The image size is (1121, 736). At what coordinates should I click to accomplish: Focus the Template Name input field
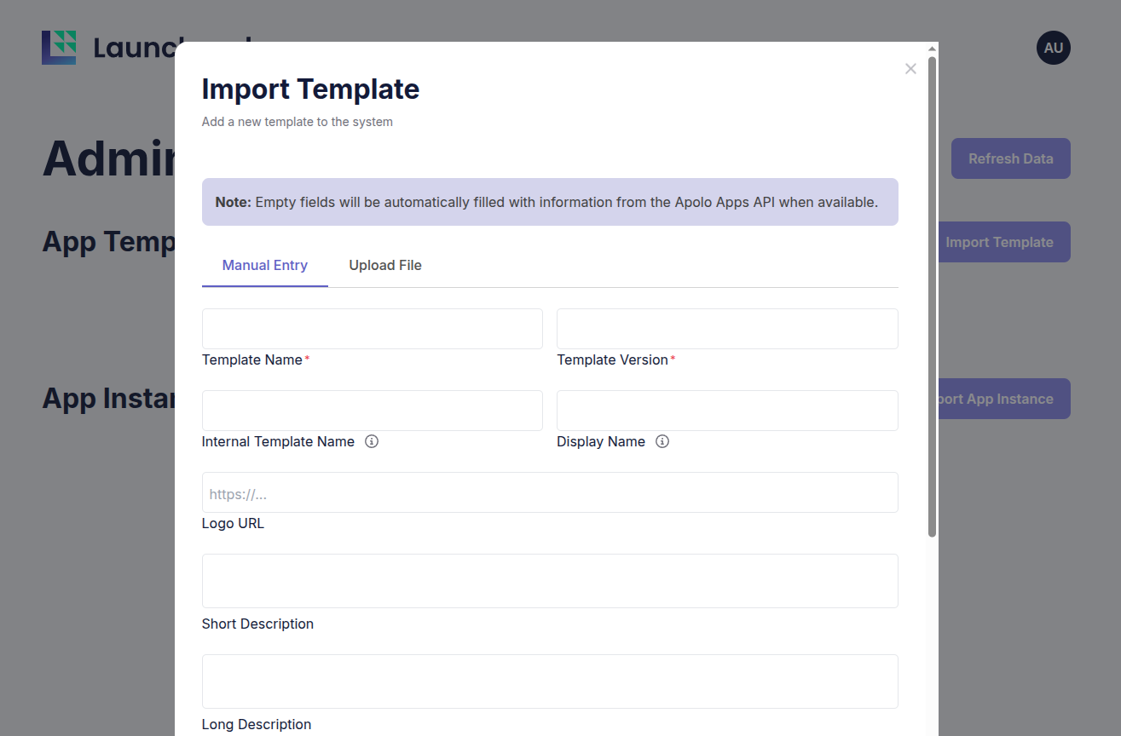[x=372, y=329]
